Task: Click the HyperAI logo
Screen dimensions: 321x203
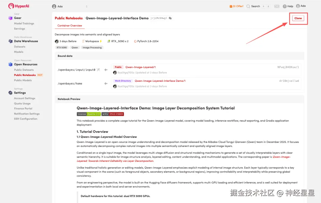Action: tap(19, 6)
